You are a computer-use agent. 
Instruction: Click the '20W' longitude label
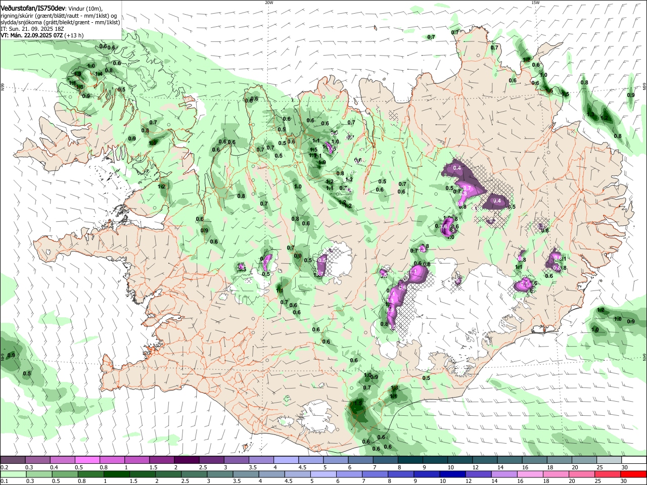pos(269,3)
